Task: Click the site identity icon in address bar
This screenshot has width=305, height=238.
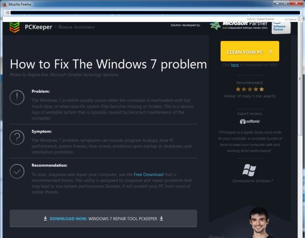Action: 7,13
